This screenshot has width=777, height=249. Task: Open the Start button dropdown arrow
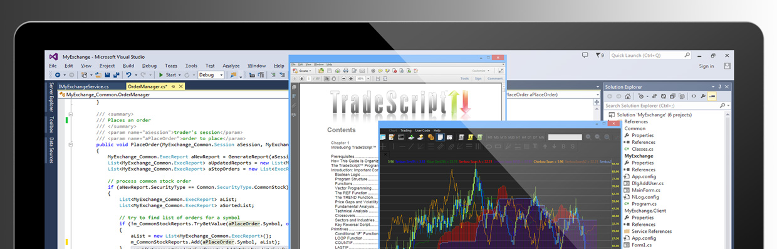pyautogui.click(x=180, y=75)
